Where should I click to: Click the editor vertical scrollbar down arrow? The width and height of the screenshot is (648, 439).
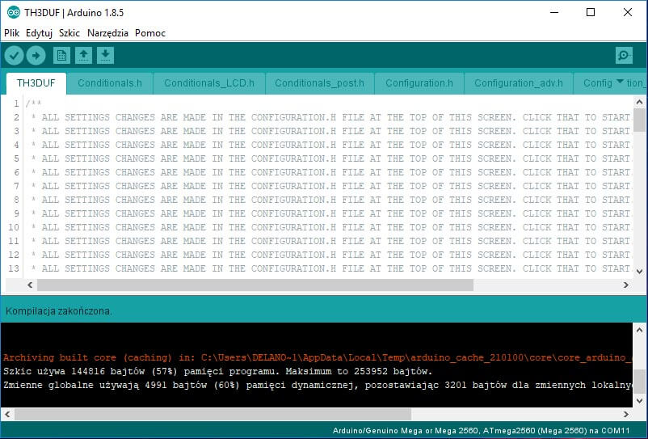tap(639, 272)
